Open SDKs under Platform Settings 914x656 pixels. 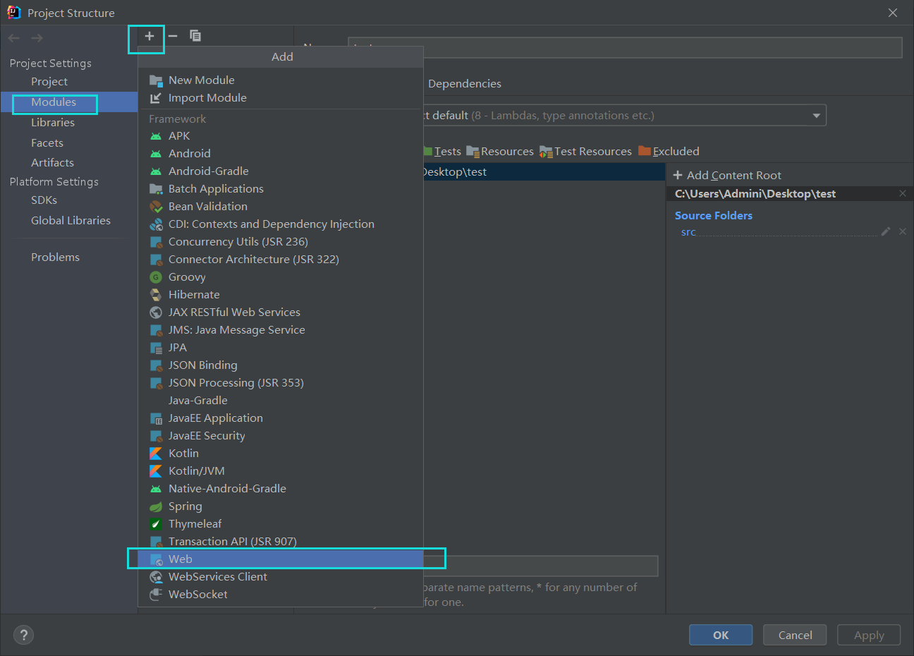(44, 200)
